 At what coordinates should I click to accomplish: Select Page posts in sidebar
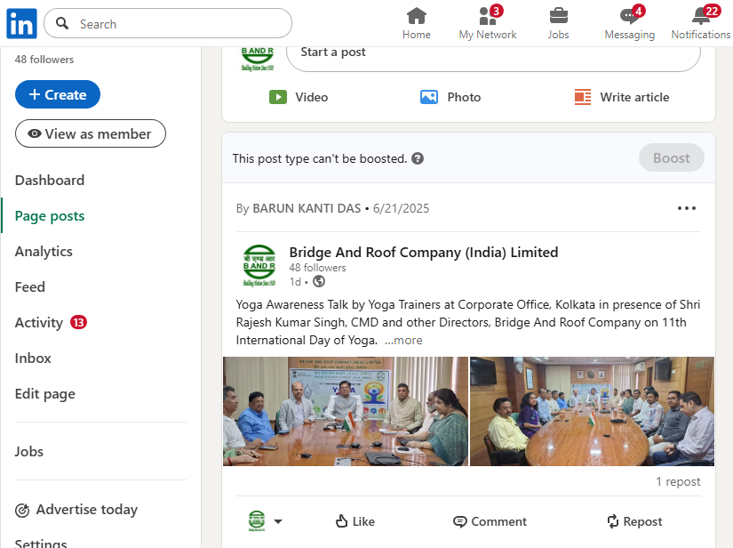pos(50,216)
